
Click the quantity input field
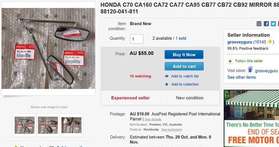[x=136, y=39]
